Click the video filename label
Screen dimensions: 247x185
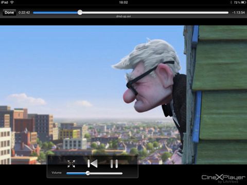pos(123,16)
